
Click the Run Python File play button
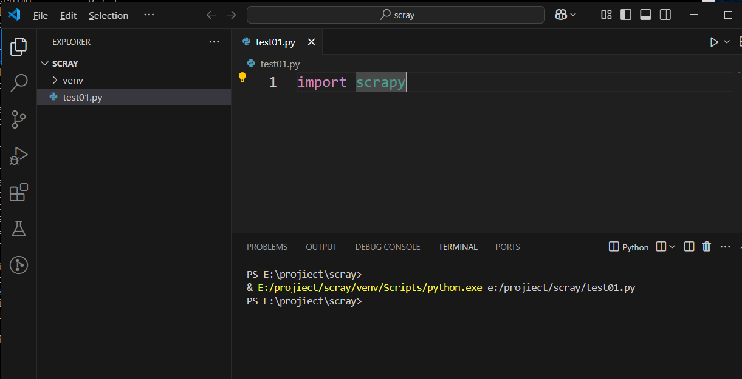pos(714,42)
